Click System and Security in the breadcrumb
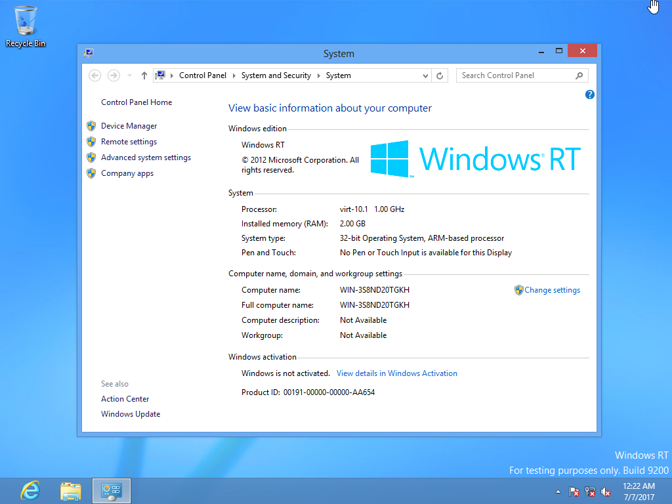The image size is (672, 504). 276,75
